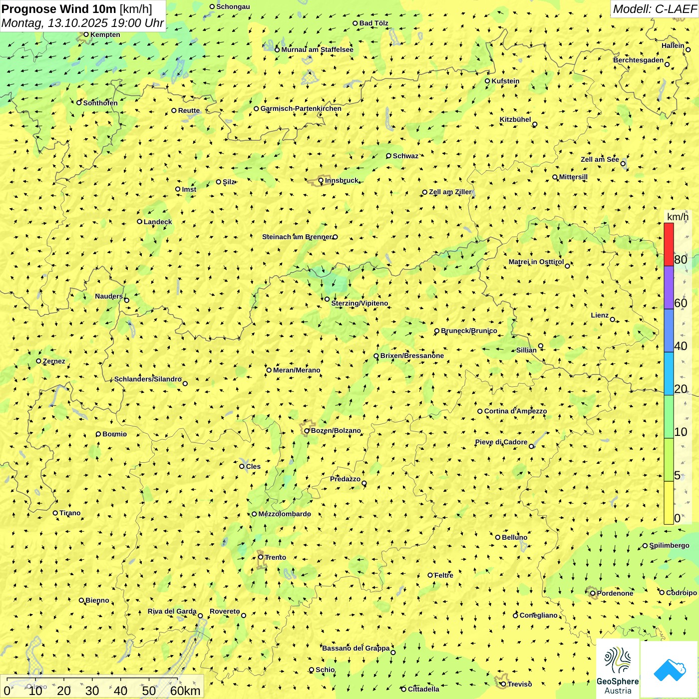Click the Schwaz location marker
This screenshot has height=699, width=699.
tap(388, 156)
